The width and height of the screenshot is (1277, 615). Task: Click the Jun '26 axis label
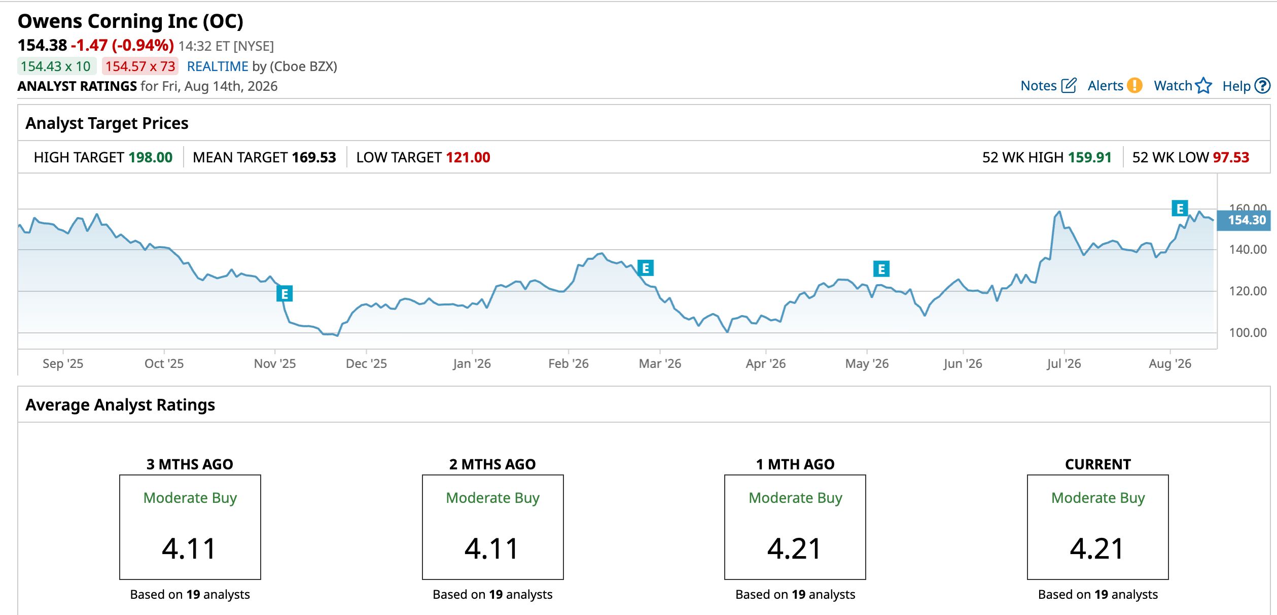coord(963,364)
